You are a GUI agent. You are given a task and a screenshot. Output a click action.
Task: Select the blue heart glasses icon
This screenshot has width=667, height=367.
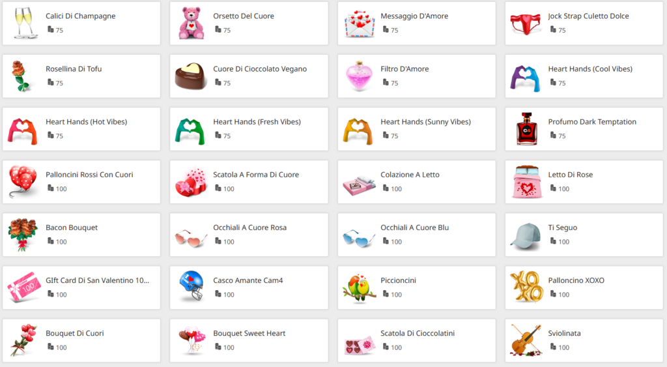click(359, 237)
